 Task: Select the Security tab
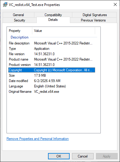click(x=20, y=20)
